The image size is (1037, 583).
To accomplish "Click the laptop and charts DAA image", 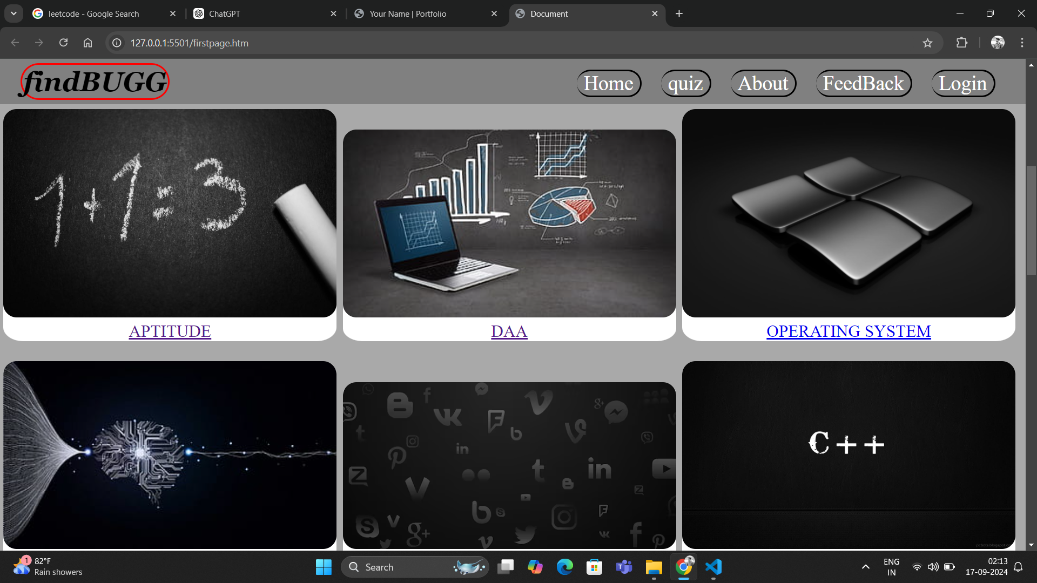I will tap(509, 223).
